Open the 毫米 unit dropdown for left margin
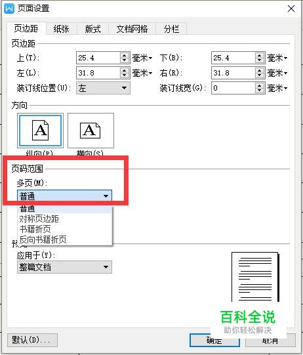This screenshot has width=303, height=355. click(142, 73)
